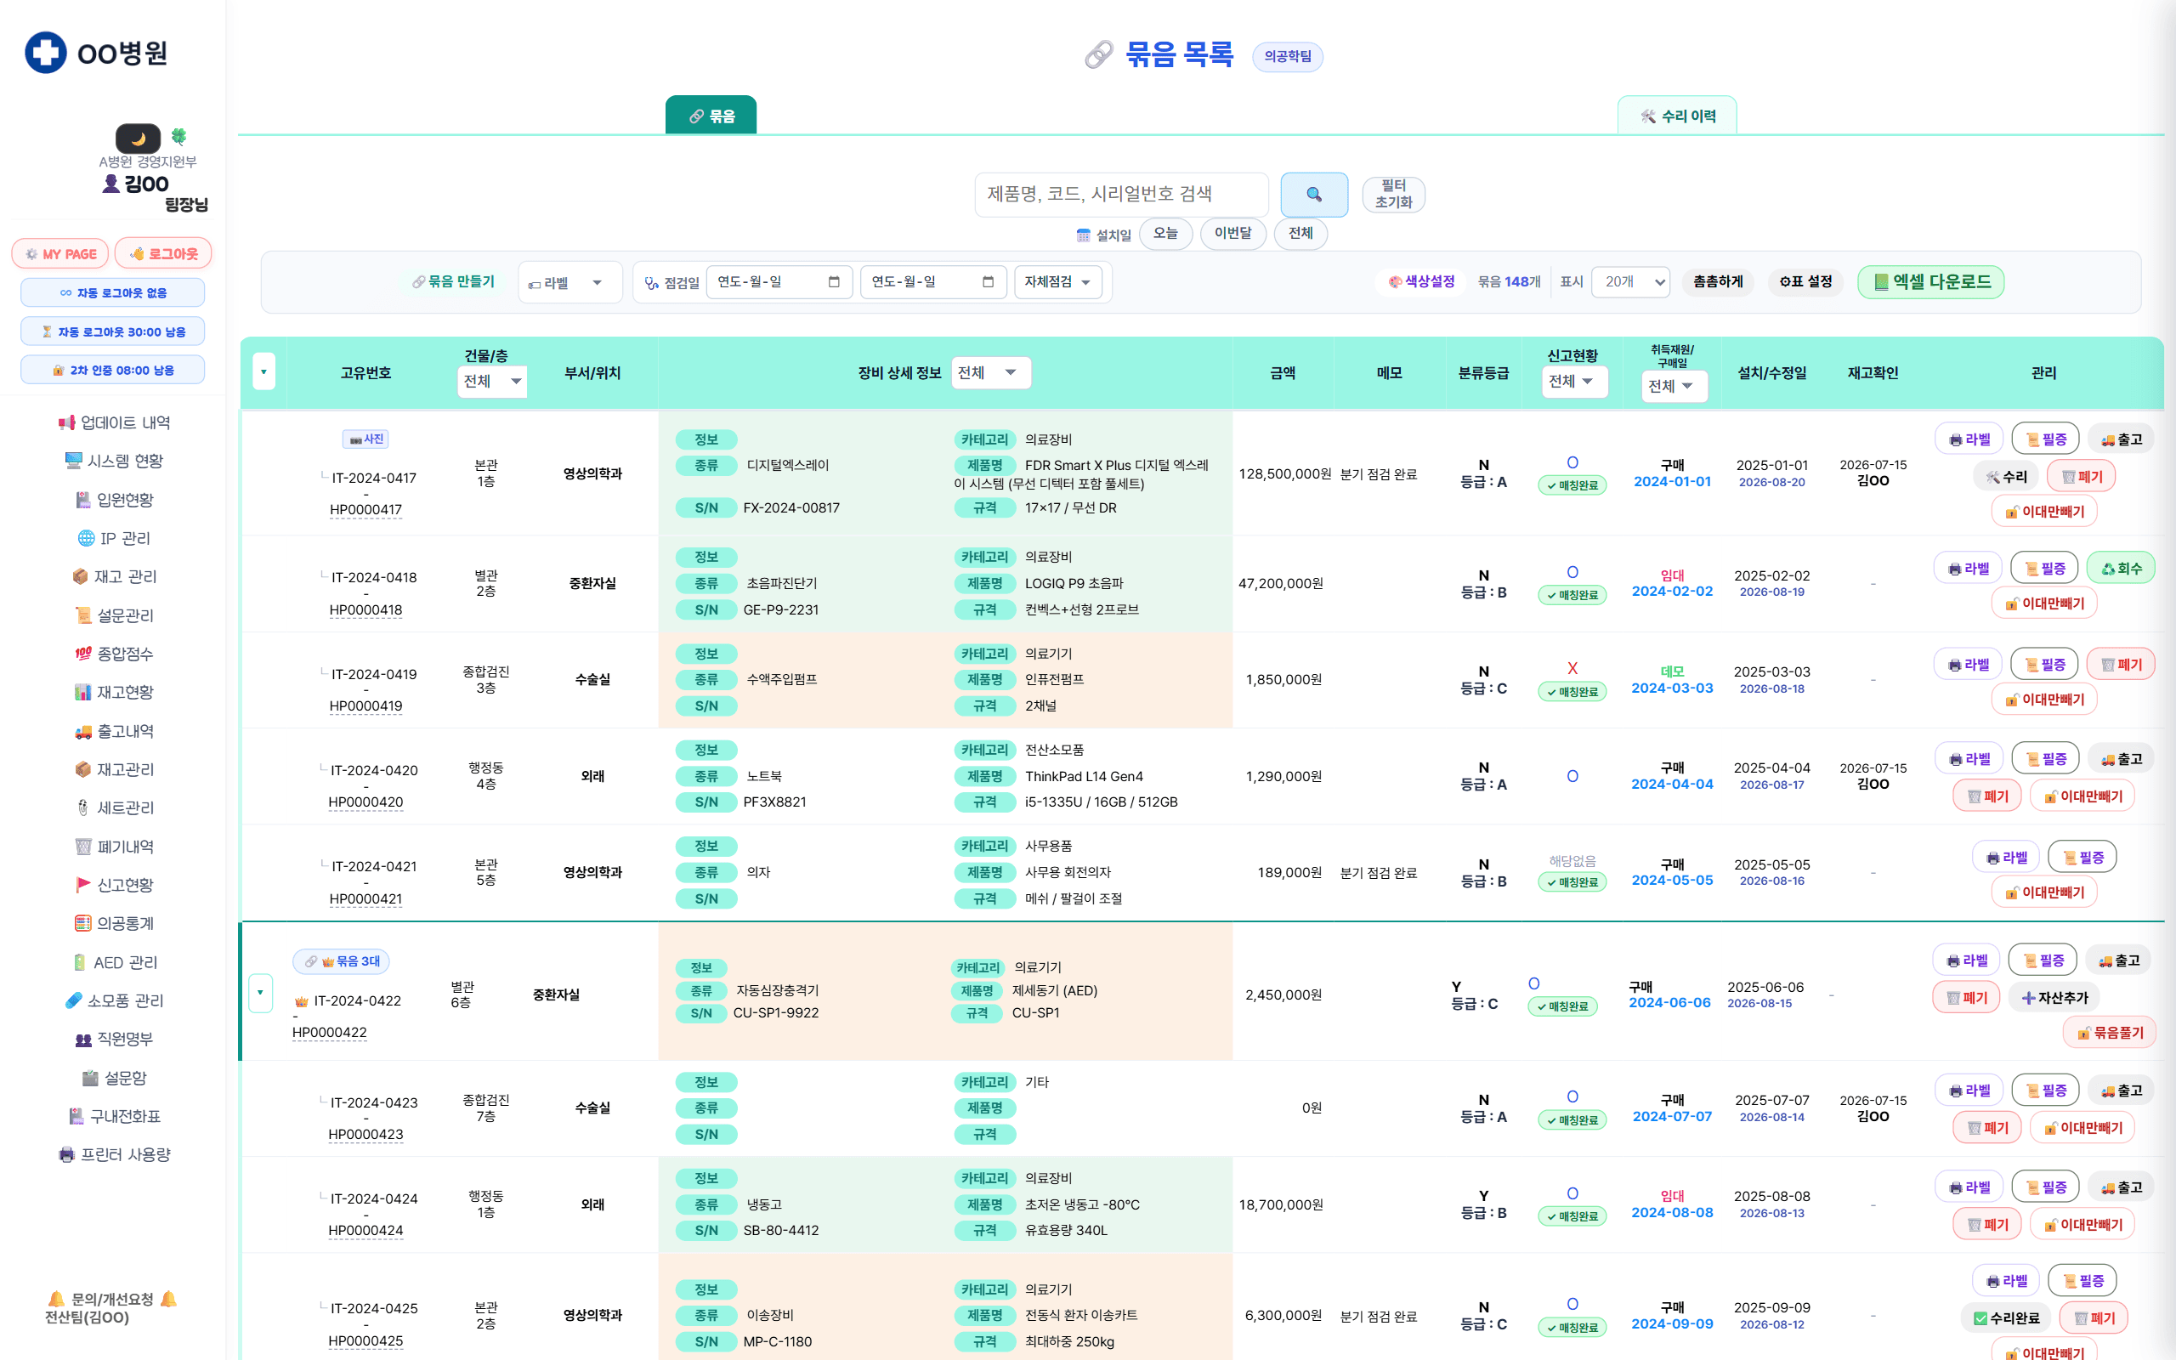Screen dimensions: 2176x1360
Task: Click the 로그아웃 button
Action: [164, 254]
